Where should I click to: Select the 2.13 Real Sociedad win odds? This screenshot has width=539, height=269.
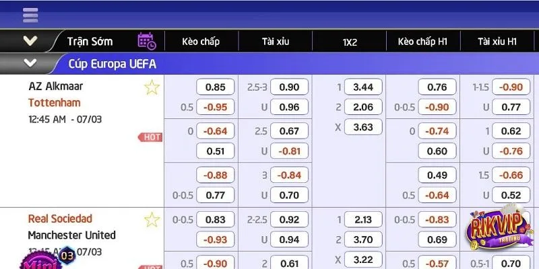pyautogui.click(x=363, y=219)
